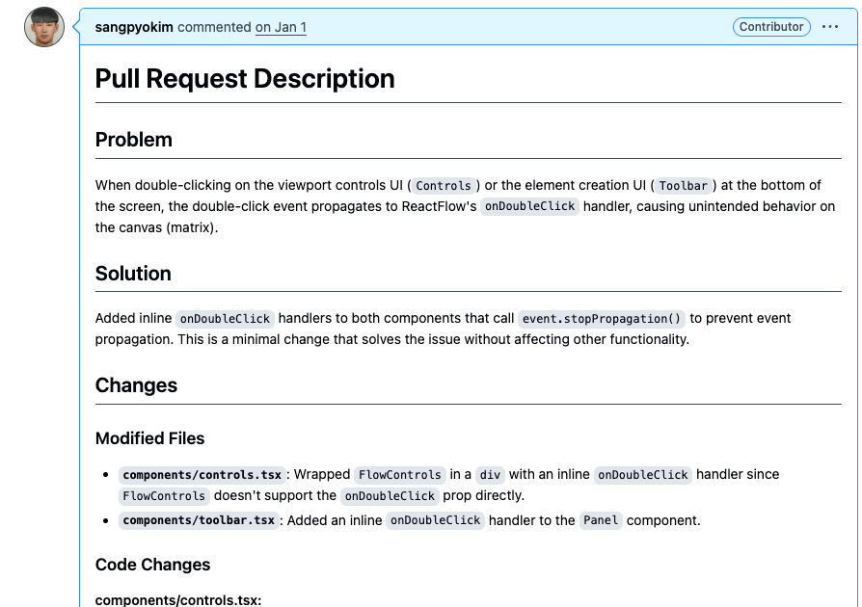Click FlowControls code after the word Wrapped
862x607 pixels.
point(399,475)
